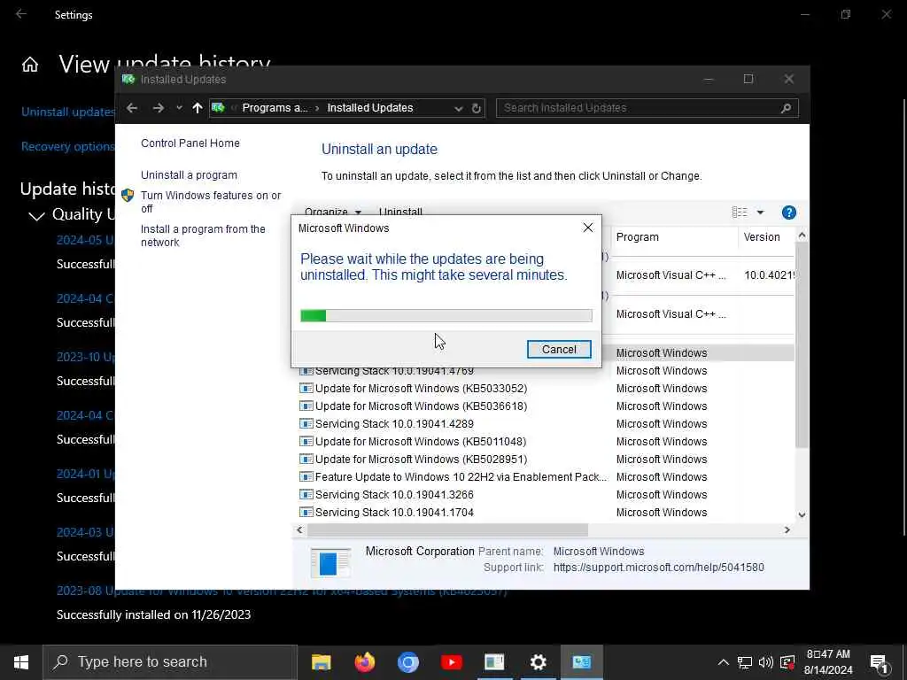The height and width of the screenshot is (680, 907).
Task: Go back in Settings window
Action: (x=21, y=14)
